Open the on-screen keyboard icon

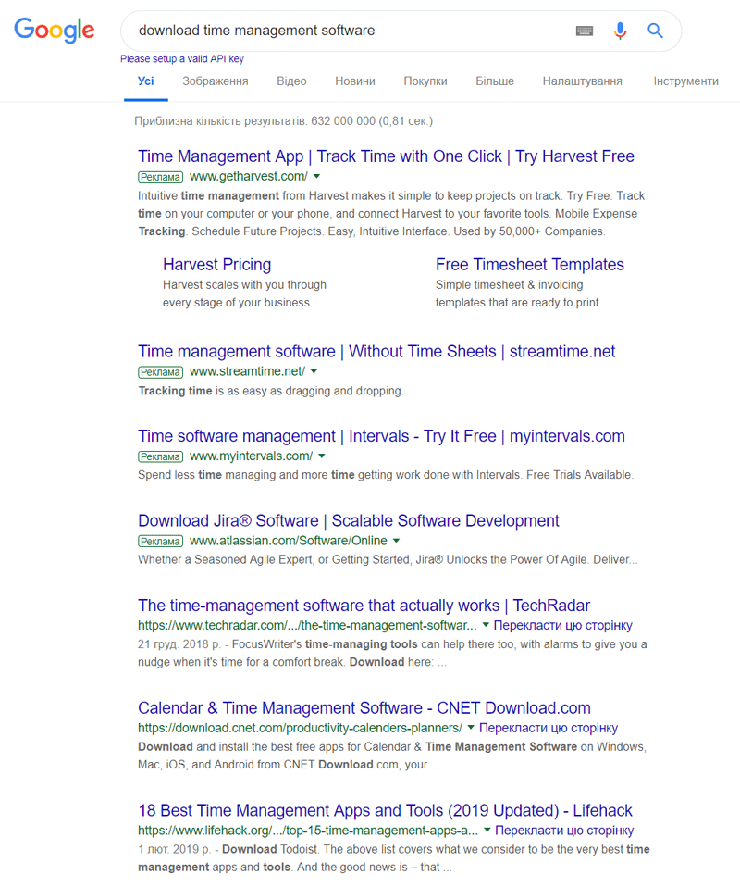coord(585,31)
